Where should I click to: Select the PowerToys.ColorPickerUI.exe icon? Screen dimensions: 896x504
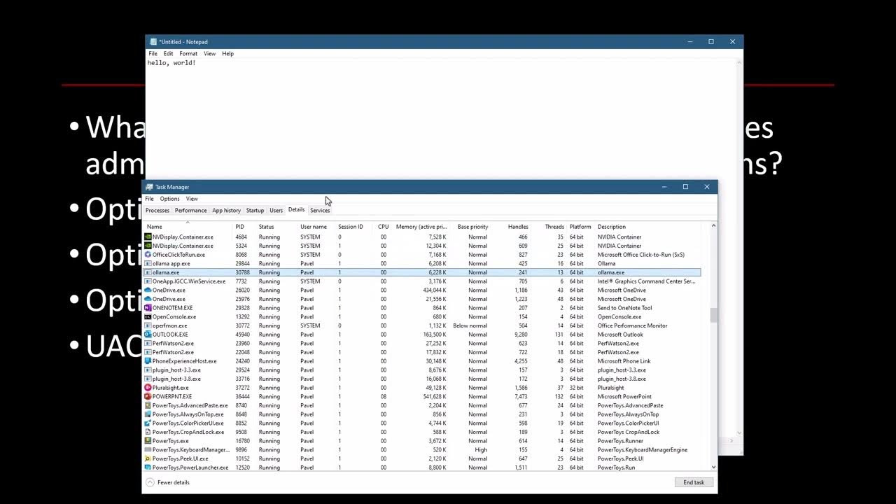(x=148, y=423)
